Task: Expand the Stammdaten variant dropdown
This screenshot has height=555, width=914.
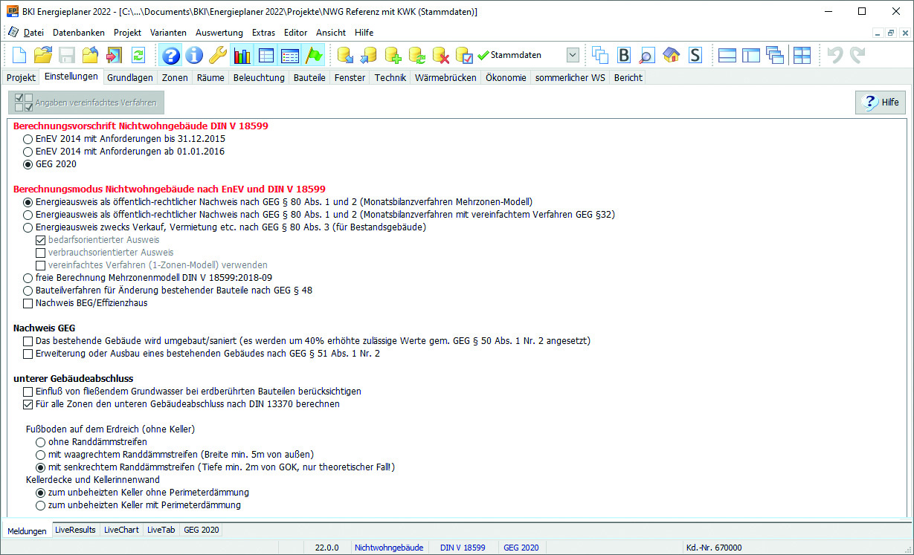Action: click(x=573, y=55)
